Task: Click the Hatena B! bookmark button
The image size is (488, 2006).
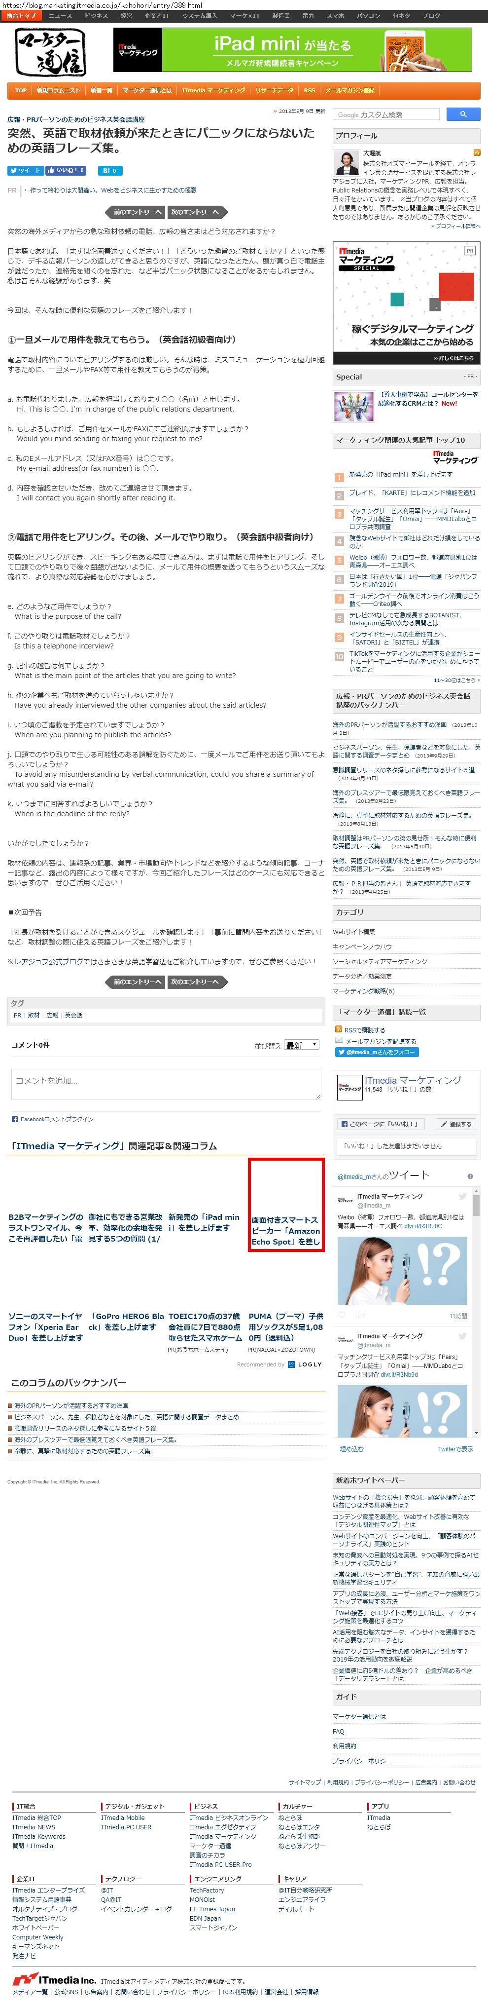Action: coord(109,171)
